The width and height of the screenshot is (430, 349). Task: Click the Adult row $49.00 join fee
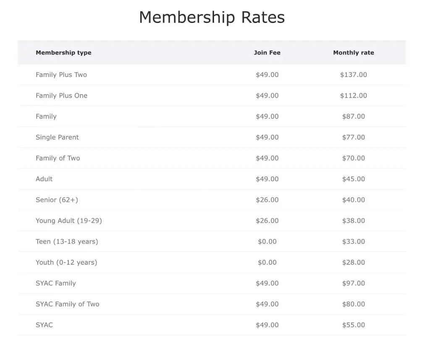click(267, 179)
